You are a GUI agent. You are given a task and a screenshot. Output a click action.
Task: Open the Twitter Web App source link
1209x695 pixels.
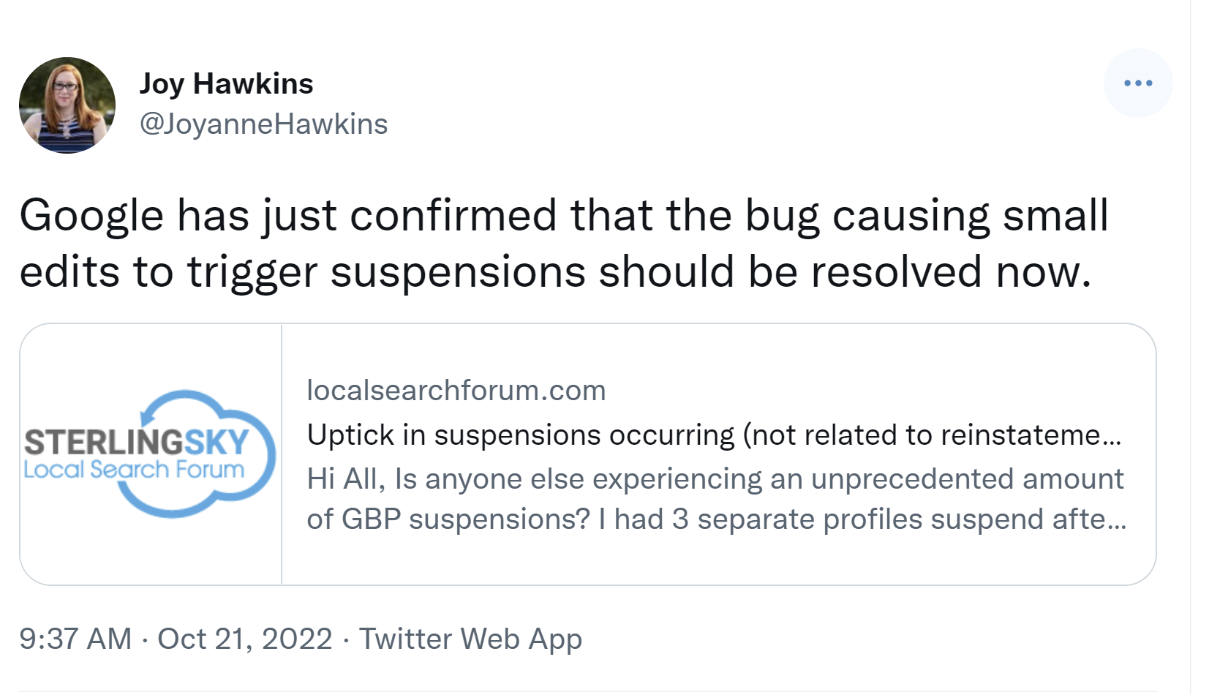(470, 639)
